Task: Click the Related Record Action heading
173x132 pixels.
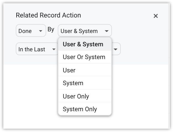Action: (48, 15)
